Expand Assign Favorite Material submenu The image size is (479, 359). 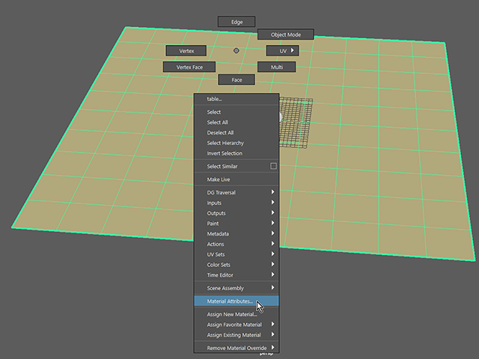click(237, 325)
